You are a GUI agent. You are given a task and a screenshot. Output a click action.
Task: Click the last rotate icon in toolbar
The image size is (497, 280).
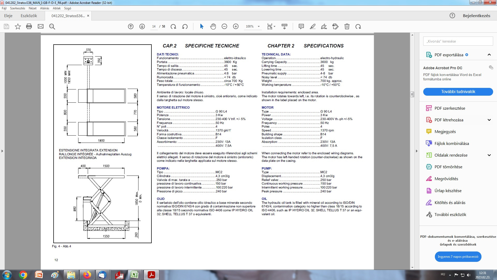pos(358,26)
